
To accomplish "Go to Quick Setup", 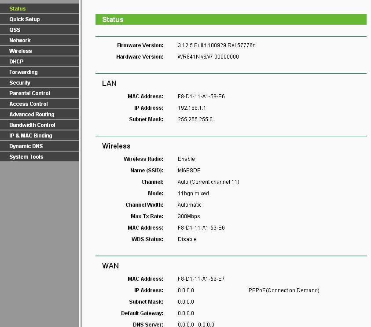I will [x=25, y=19].
